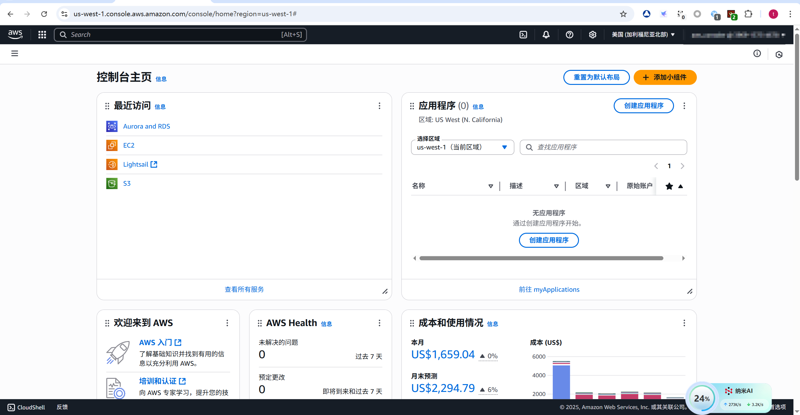This screenshot has width=800, height=415.
Task: Open the AWS Health widget three-dot menu
Action: coord(379,323)
